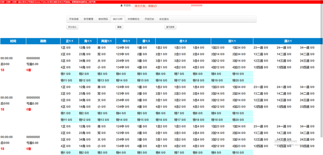This screenshot has width=323, height=155.
Task: Select the active 统计分析 tab
Action: point(118,19)
